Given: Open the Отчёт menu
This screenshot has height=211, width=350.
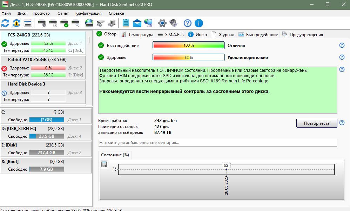Looking at the screenshot, I should click(63, 13).
